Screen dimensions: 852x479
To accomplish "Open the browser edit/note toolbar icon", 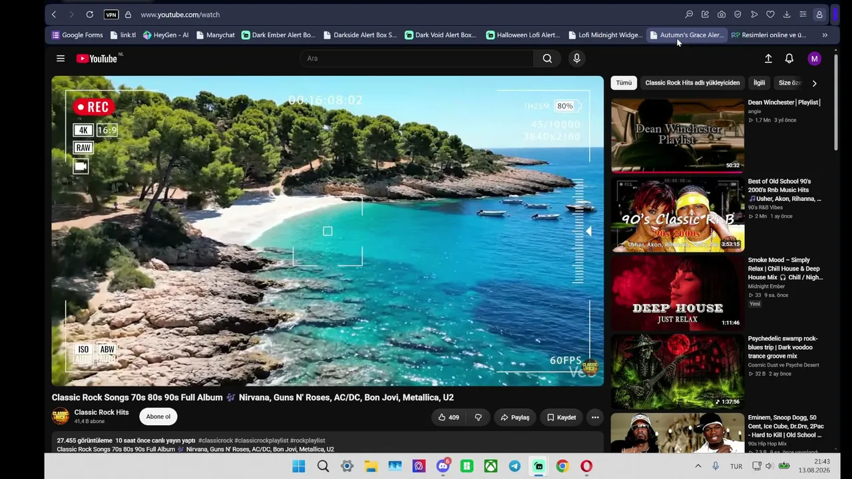I will [705, 15].
